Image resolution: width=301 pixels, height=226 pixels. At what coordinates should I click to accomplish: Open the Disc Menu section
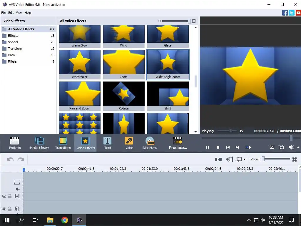pos(150,143)
